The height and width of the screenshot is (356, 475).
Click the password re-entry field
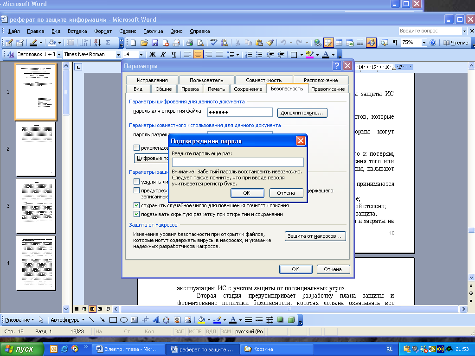238,162
